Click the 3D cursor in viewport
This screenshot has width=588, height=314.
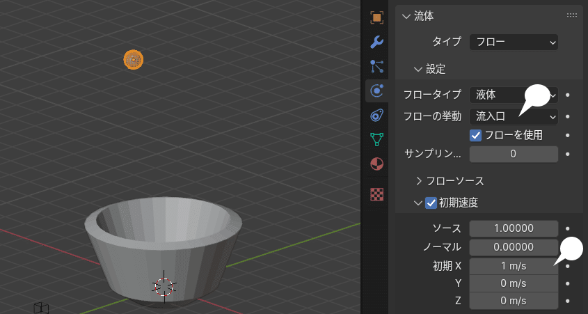click(x=164, y=288)
